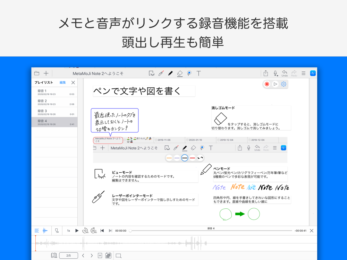The width and height of the screenshot is (347, 260).
Task: Click the note title MetaMoJi Note 2へようこそ in the top toolbar
Action: pyautogui.click(x=98, y=73)
